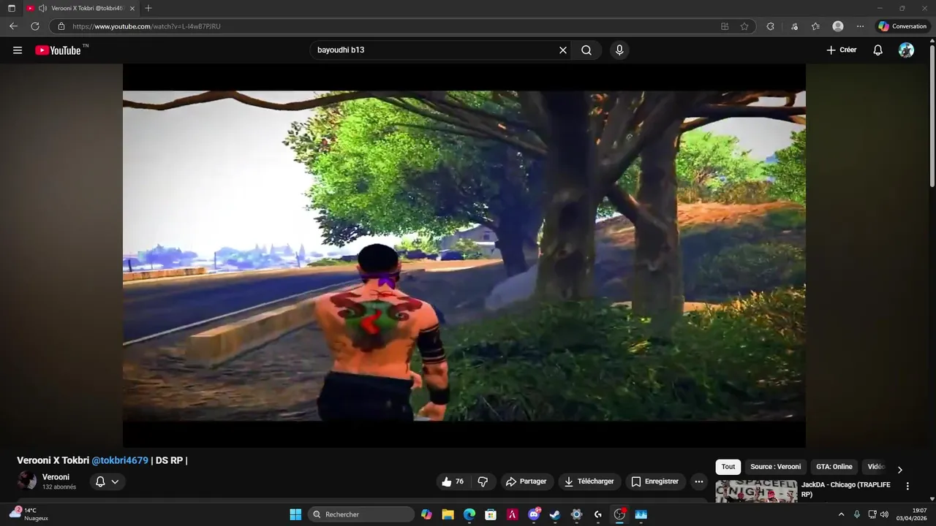Open File Explorer from the taskbar
The width and height of the screenshot is (936, 526).
pos(448,514)
